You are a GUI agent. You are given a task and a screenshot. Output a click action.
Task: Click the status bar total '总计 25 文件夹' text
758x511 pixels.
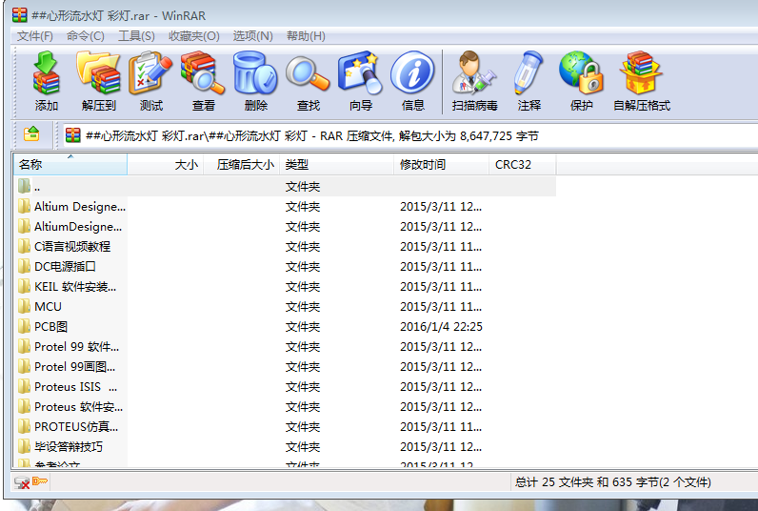pos(554,482)
